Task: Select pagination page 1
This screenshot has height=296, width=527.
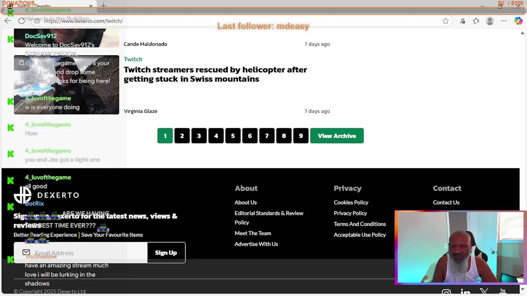Action: [165, 136]
